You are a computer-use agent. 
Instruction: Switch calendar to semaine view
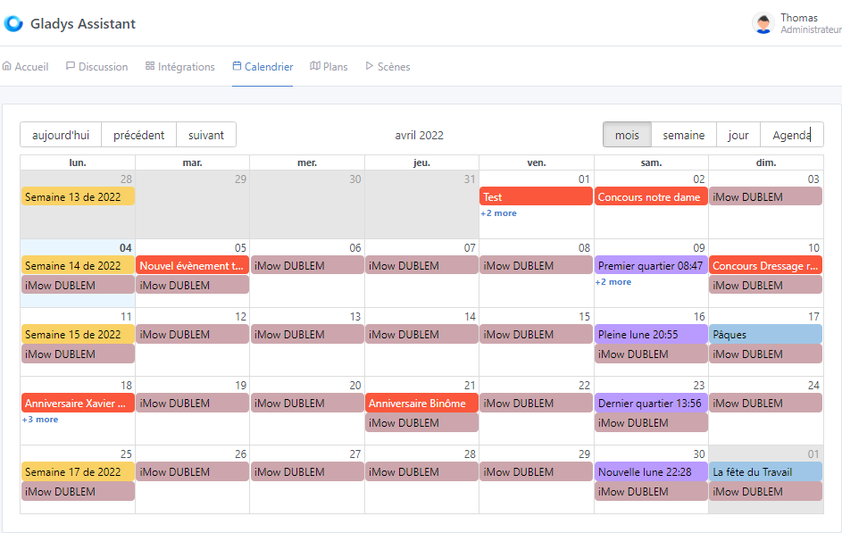click(684, 135)
